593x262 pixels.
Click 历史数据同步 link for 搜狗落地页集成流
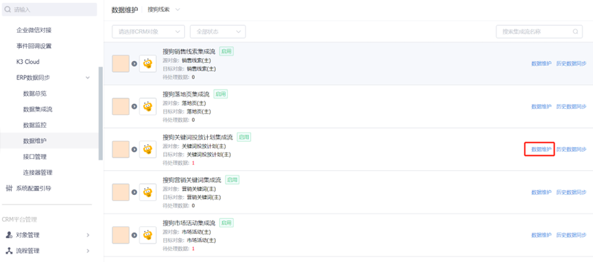(x=571, y=107)
